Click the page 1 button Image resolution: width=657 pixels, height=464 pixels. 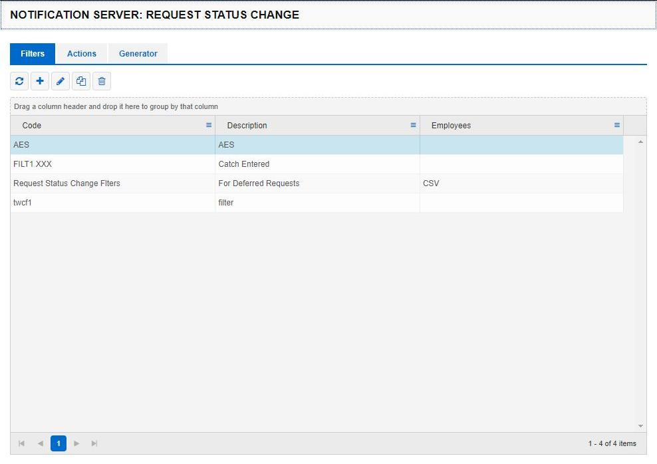(59, 443)
